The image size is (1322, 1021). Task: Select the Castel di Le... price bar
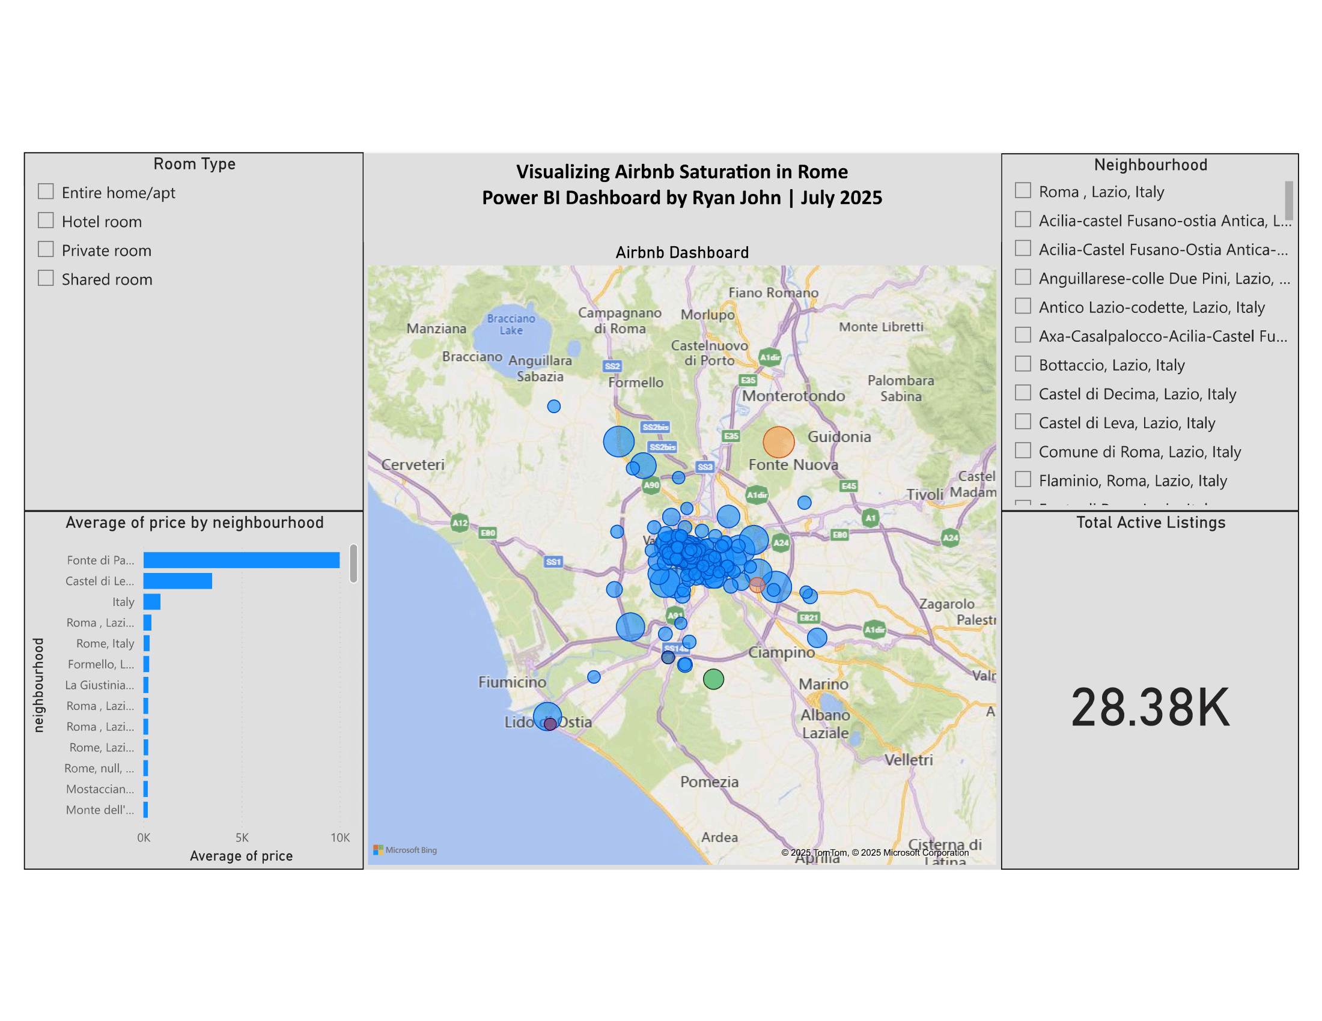point(177,581)
